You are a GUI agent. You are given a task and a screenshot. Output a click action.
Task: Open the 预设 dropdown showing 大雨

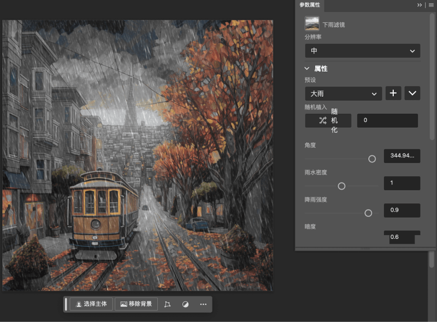point(343,93)
